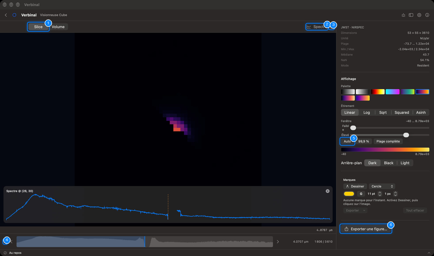Select Sqrt stretch
434x256 pixels.
[x=383, y=112]
